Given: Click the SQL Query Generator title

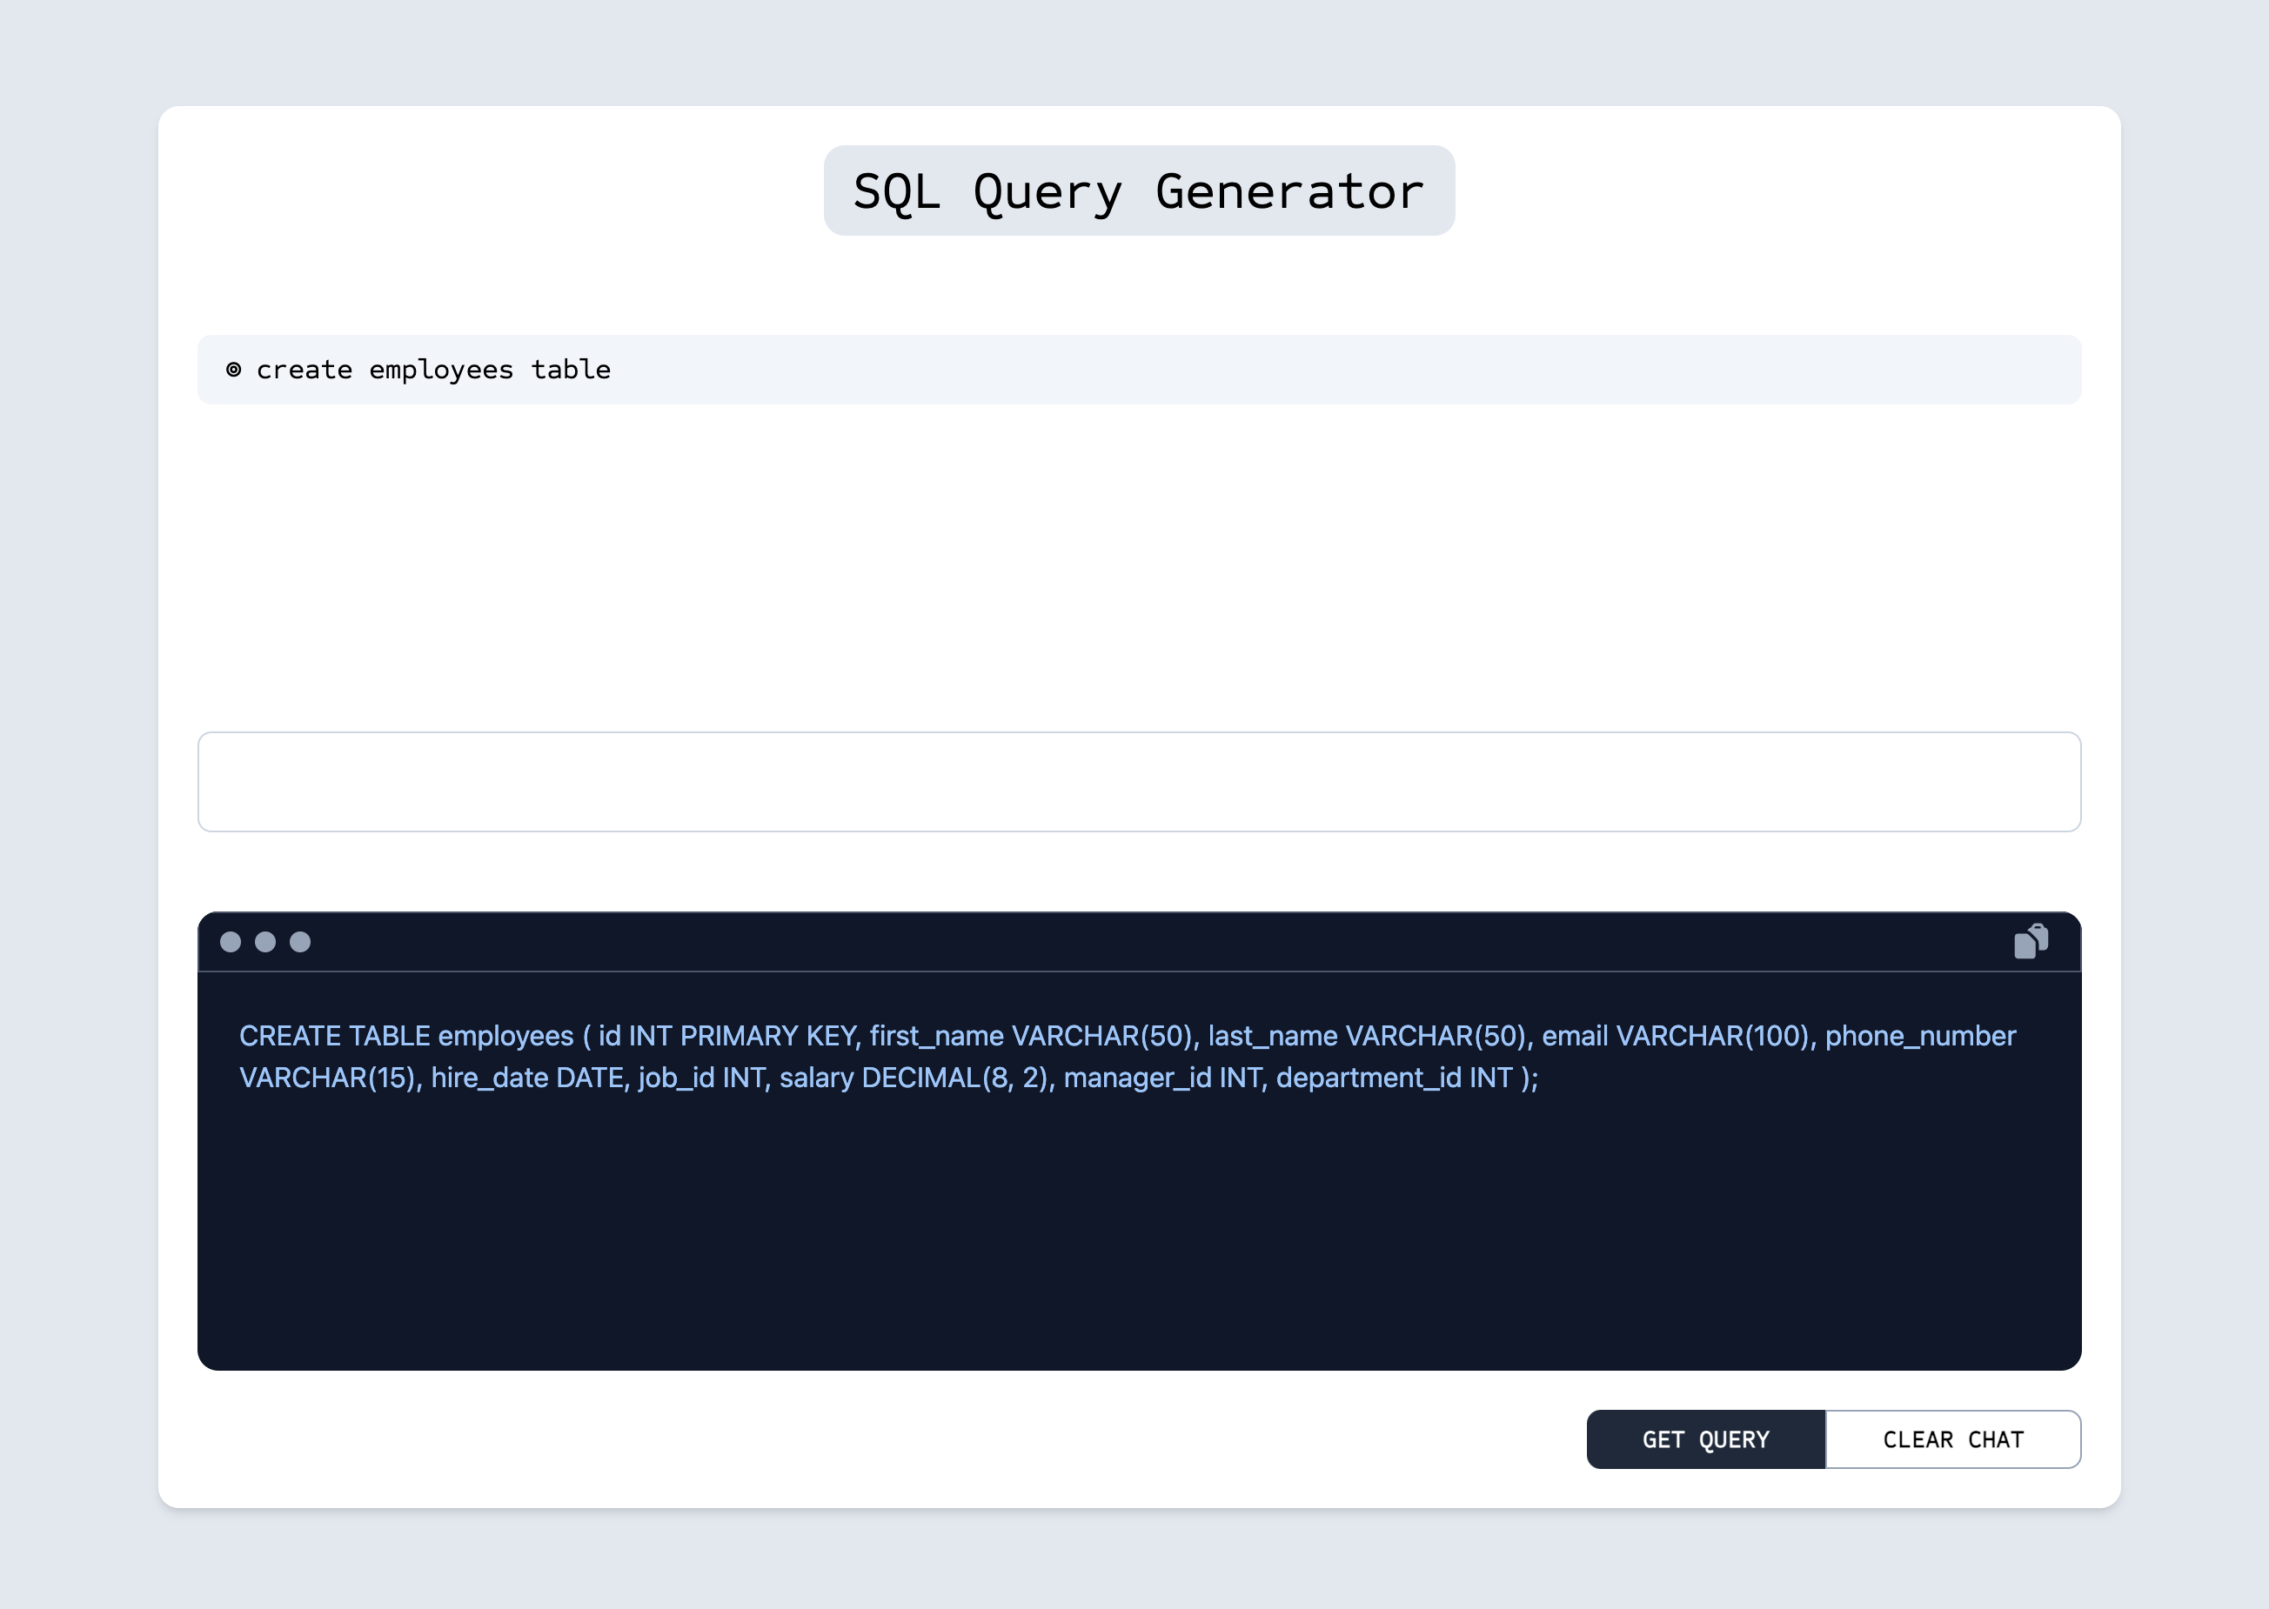Looking at the screenshot, I should coord(1139,191).
